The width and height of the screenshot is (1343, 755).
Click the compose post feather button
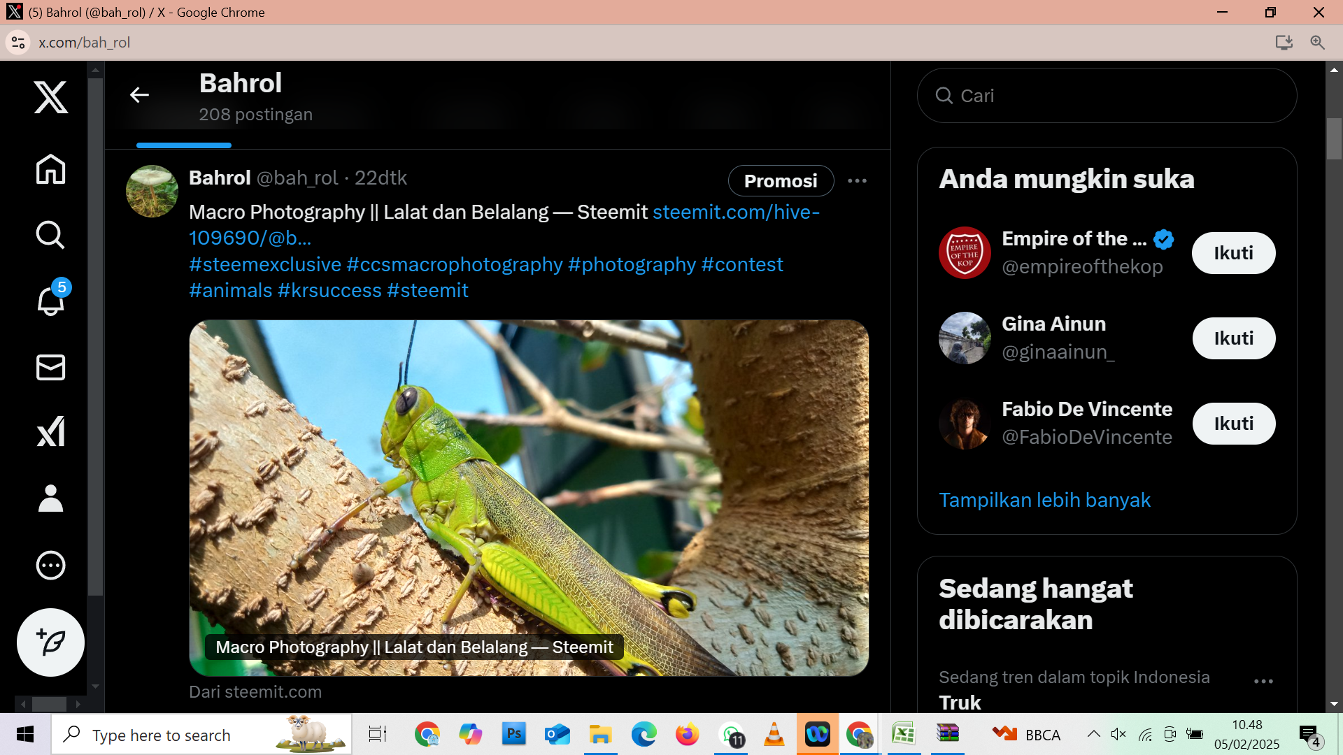[50, 642]
